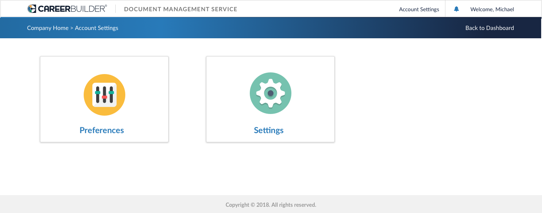Open the Settings gear icon
The image size is (542, 213).
coord(271,93)
